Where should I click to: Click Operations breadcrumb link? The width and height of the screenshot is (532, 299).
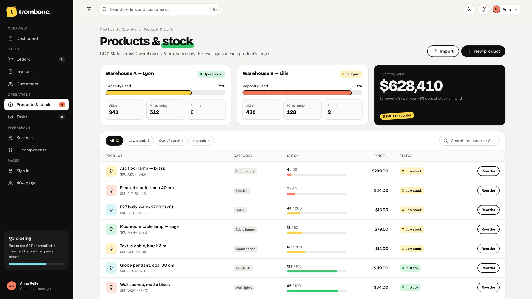[x=131, y=29]
